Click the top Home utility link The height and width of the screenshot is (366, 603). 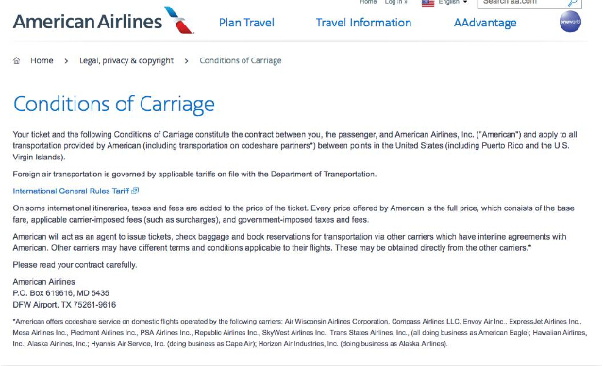(368, 2)
